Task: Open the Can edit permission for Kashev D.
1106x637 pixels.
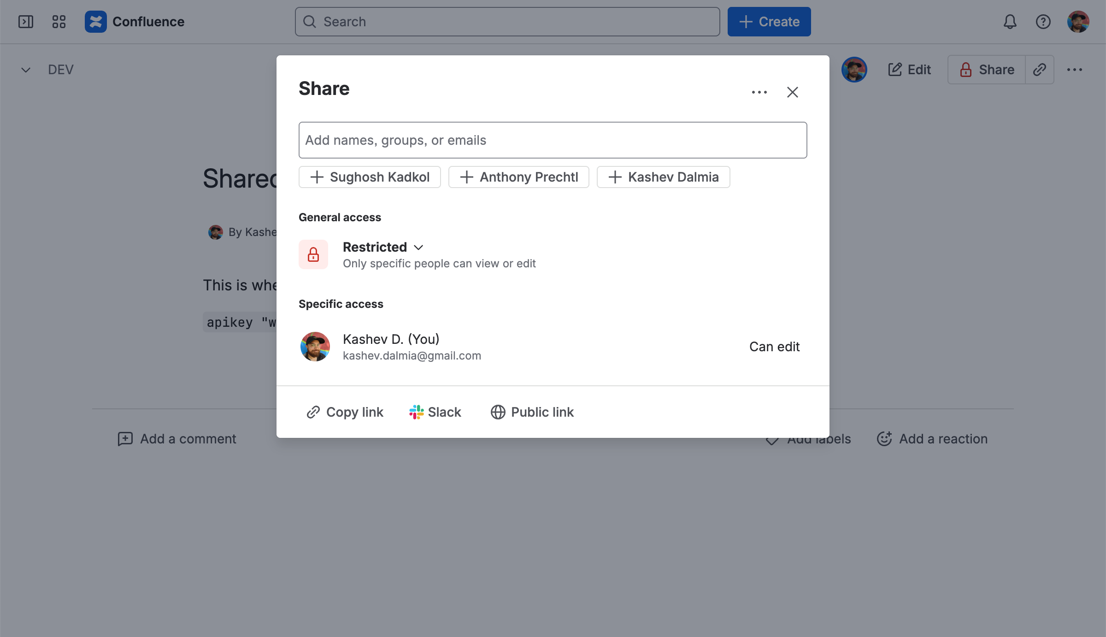Action: tap(774, 347)
